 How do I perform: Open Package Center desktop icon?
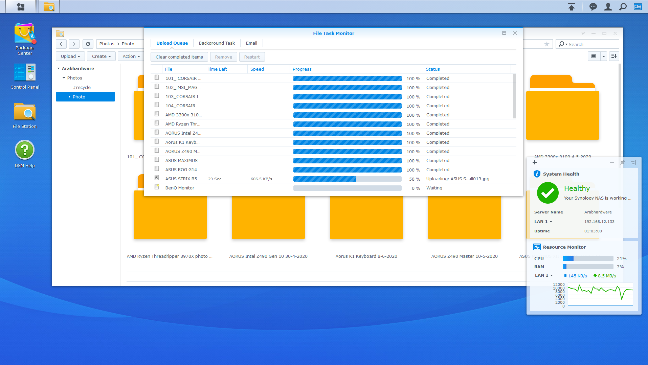[x=25, y=39]
